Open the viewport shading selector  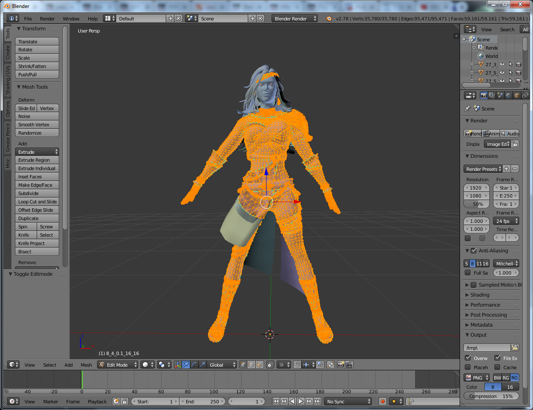point(147,365)
